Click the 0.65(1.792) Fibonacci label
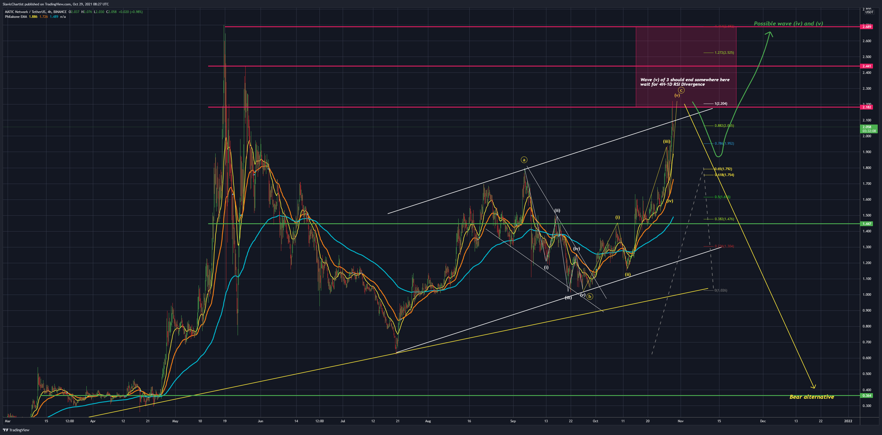 (x=723, y=169)
